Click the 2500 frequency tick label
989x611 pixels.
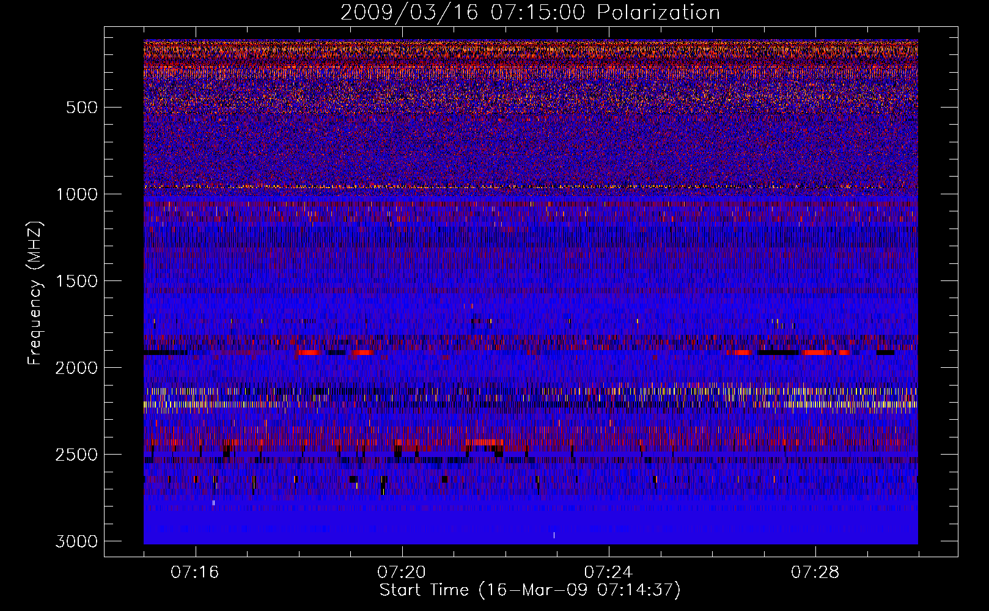pos(76,455)
